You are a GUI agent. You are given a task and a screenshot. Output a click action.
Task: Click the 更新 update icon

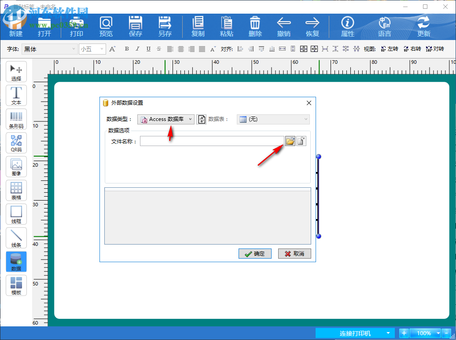423,27
